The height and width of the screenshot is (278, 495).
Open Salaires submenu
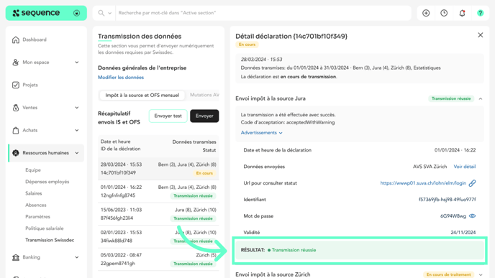(x=34, y=193)
